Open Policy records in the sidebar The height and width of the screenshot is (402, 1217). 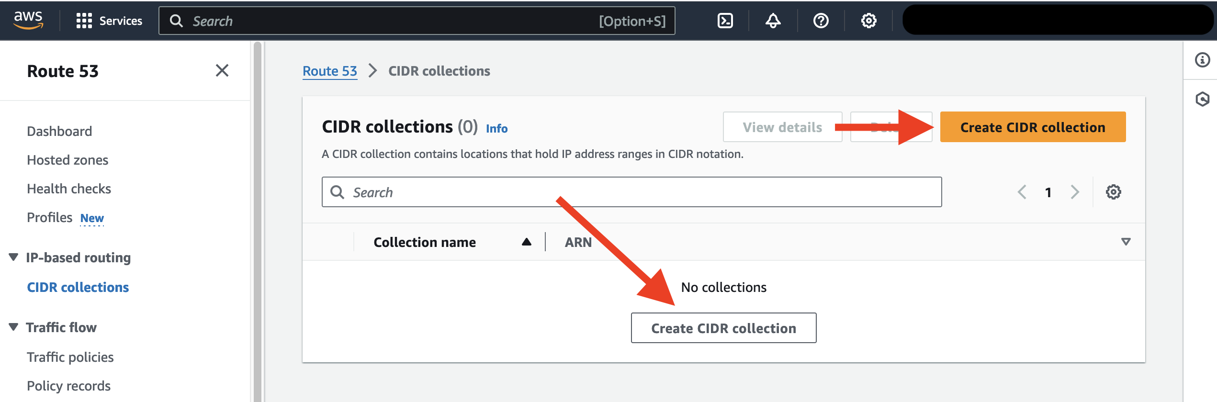68,386
